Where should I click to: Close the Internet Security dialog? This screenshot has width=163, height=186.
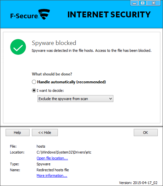pyautogui.click(x=153, y=3)
